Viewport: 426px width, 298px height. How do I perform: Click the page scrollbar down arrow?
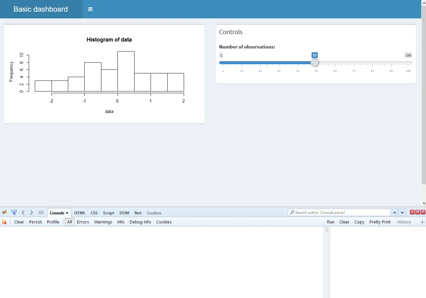coord(424,203)
